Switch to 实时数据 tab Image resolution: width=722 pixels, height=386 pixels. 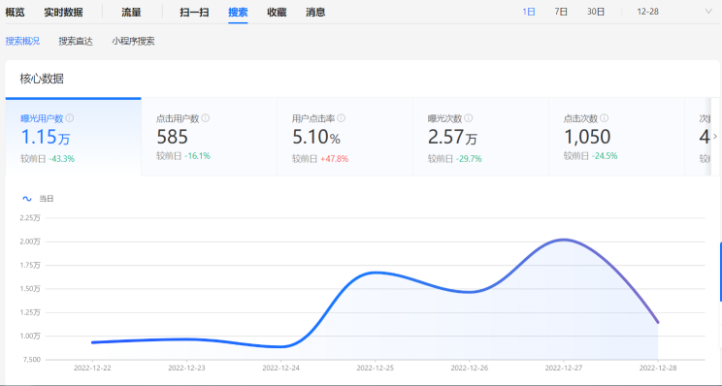[x=63, y=12]
